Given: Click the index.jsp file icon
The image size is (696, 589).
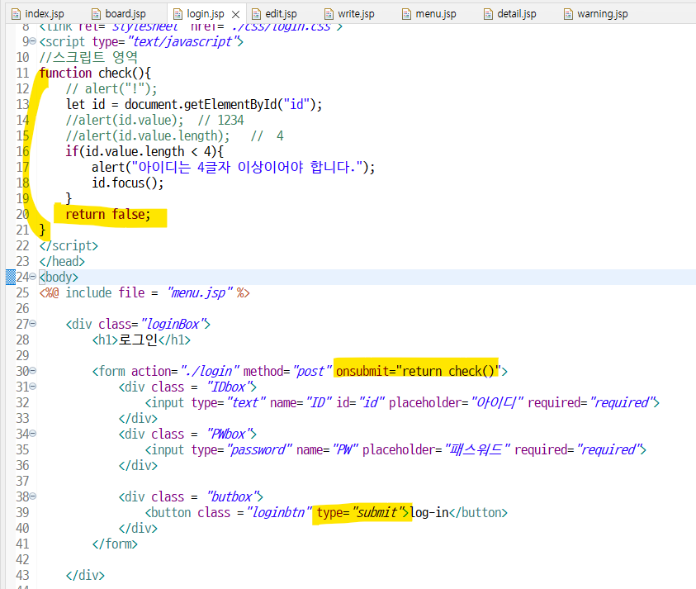Looking at the screenshot, I should click(x=16, y=14).
